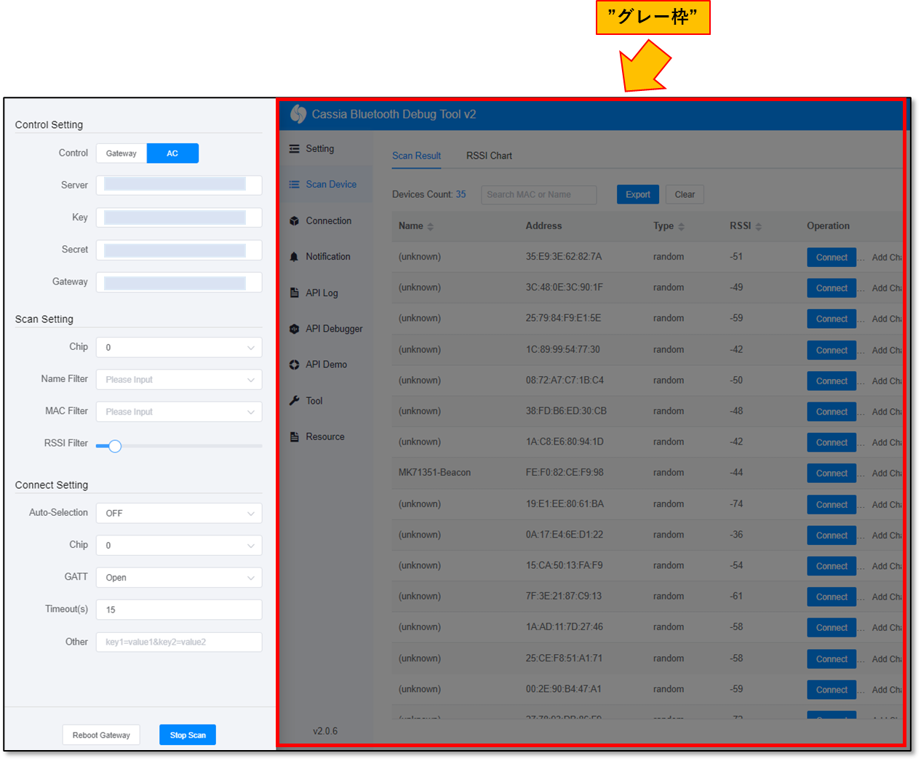Click the Devices Count value 35
The width and height of the screenshot is (921, 761).
pos(460,194)
